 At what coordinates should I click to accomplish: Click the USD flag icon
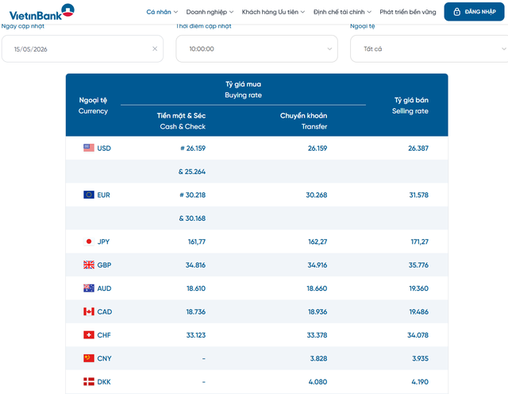coord(89,148)
